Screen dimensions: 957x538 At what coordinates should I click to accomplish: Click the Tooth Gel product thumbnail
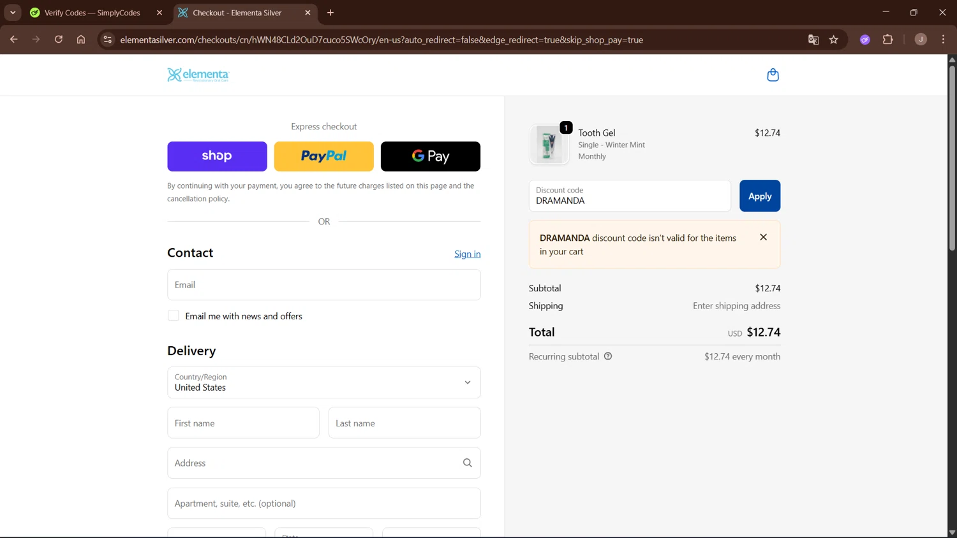point(549,144)
